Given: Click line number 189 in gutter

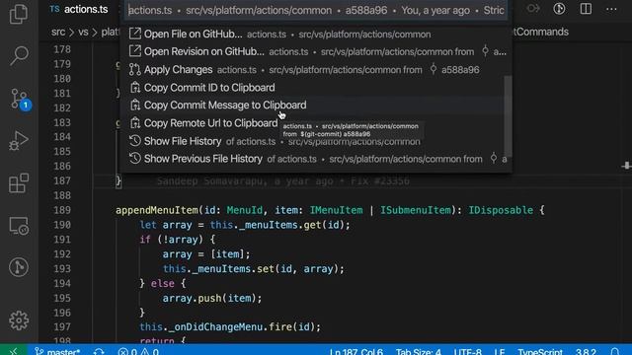Looking at the screenshot, I should (62, 210).
